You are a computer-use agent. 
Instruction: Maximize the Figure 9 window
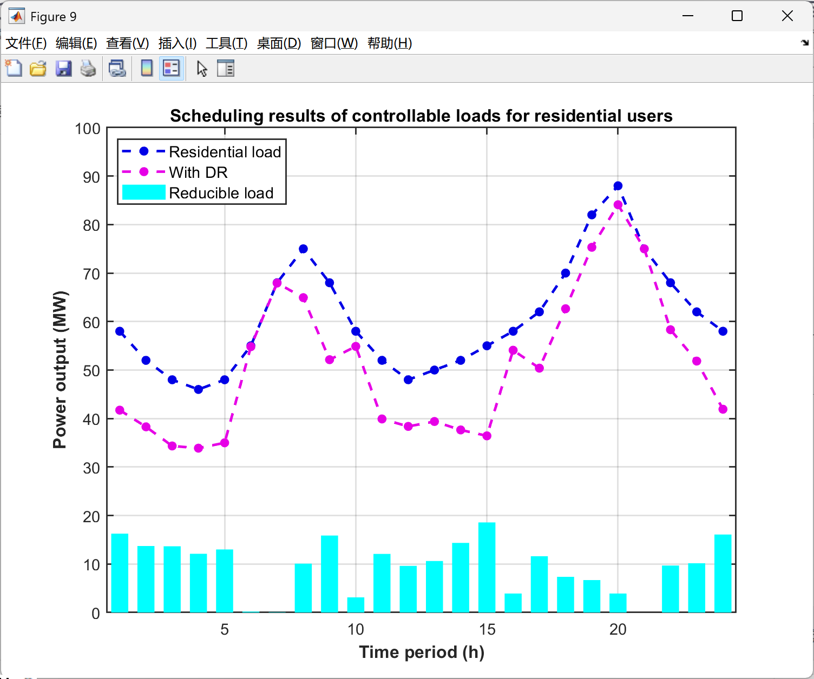(737, 16)
